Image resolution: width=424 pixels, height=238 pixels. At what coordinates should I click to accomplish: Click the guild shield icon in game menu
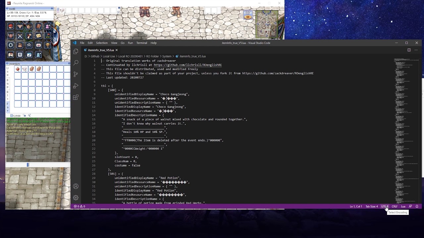pyautogui.click(x=11, y=36)
